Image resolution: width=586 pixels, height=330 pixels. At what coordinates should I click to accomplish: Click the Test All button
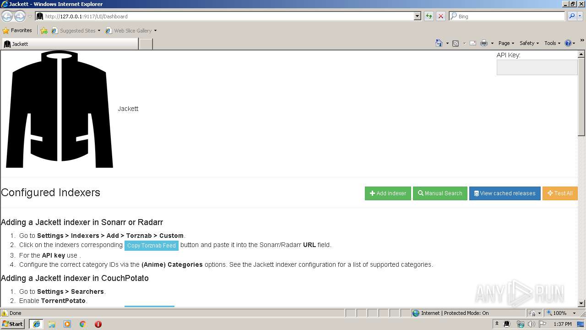[560, 193]
